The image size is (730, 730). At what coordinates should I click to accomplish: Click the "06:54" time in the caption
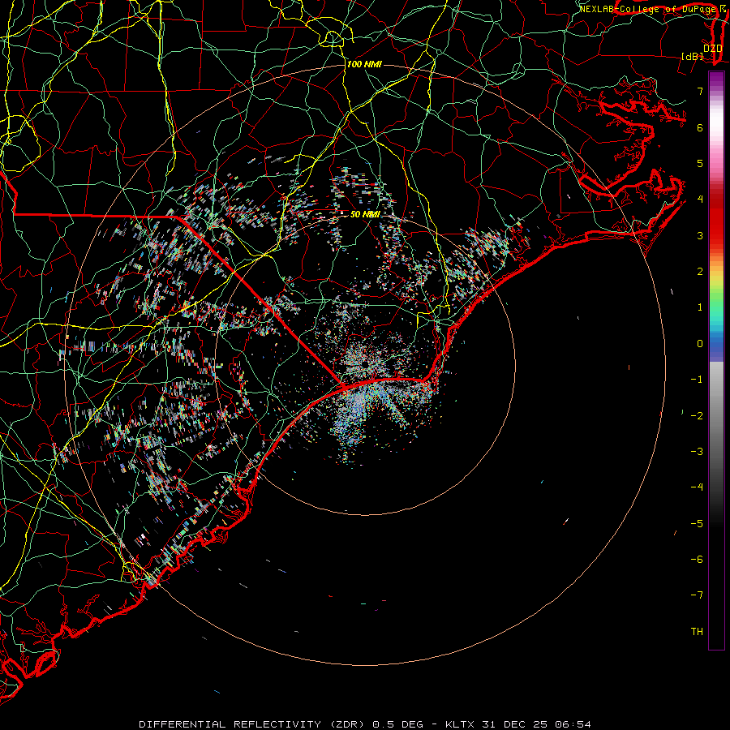[x=573, y=724]
